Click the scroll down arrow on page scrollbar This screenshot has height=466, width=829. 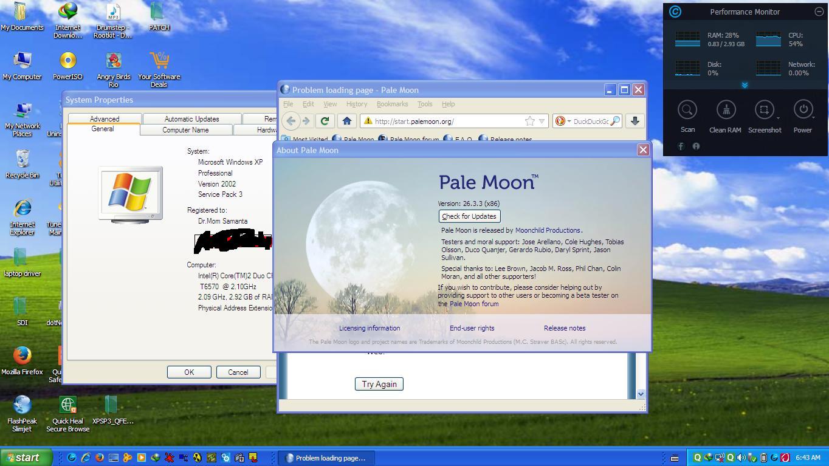click(640, 394)
